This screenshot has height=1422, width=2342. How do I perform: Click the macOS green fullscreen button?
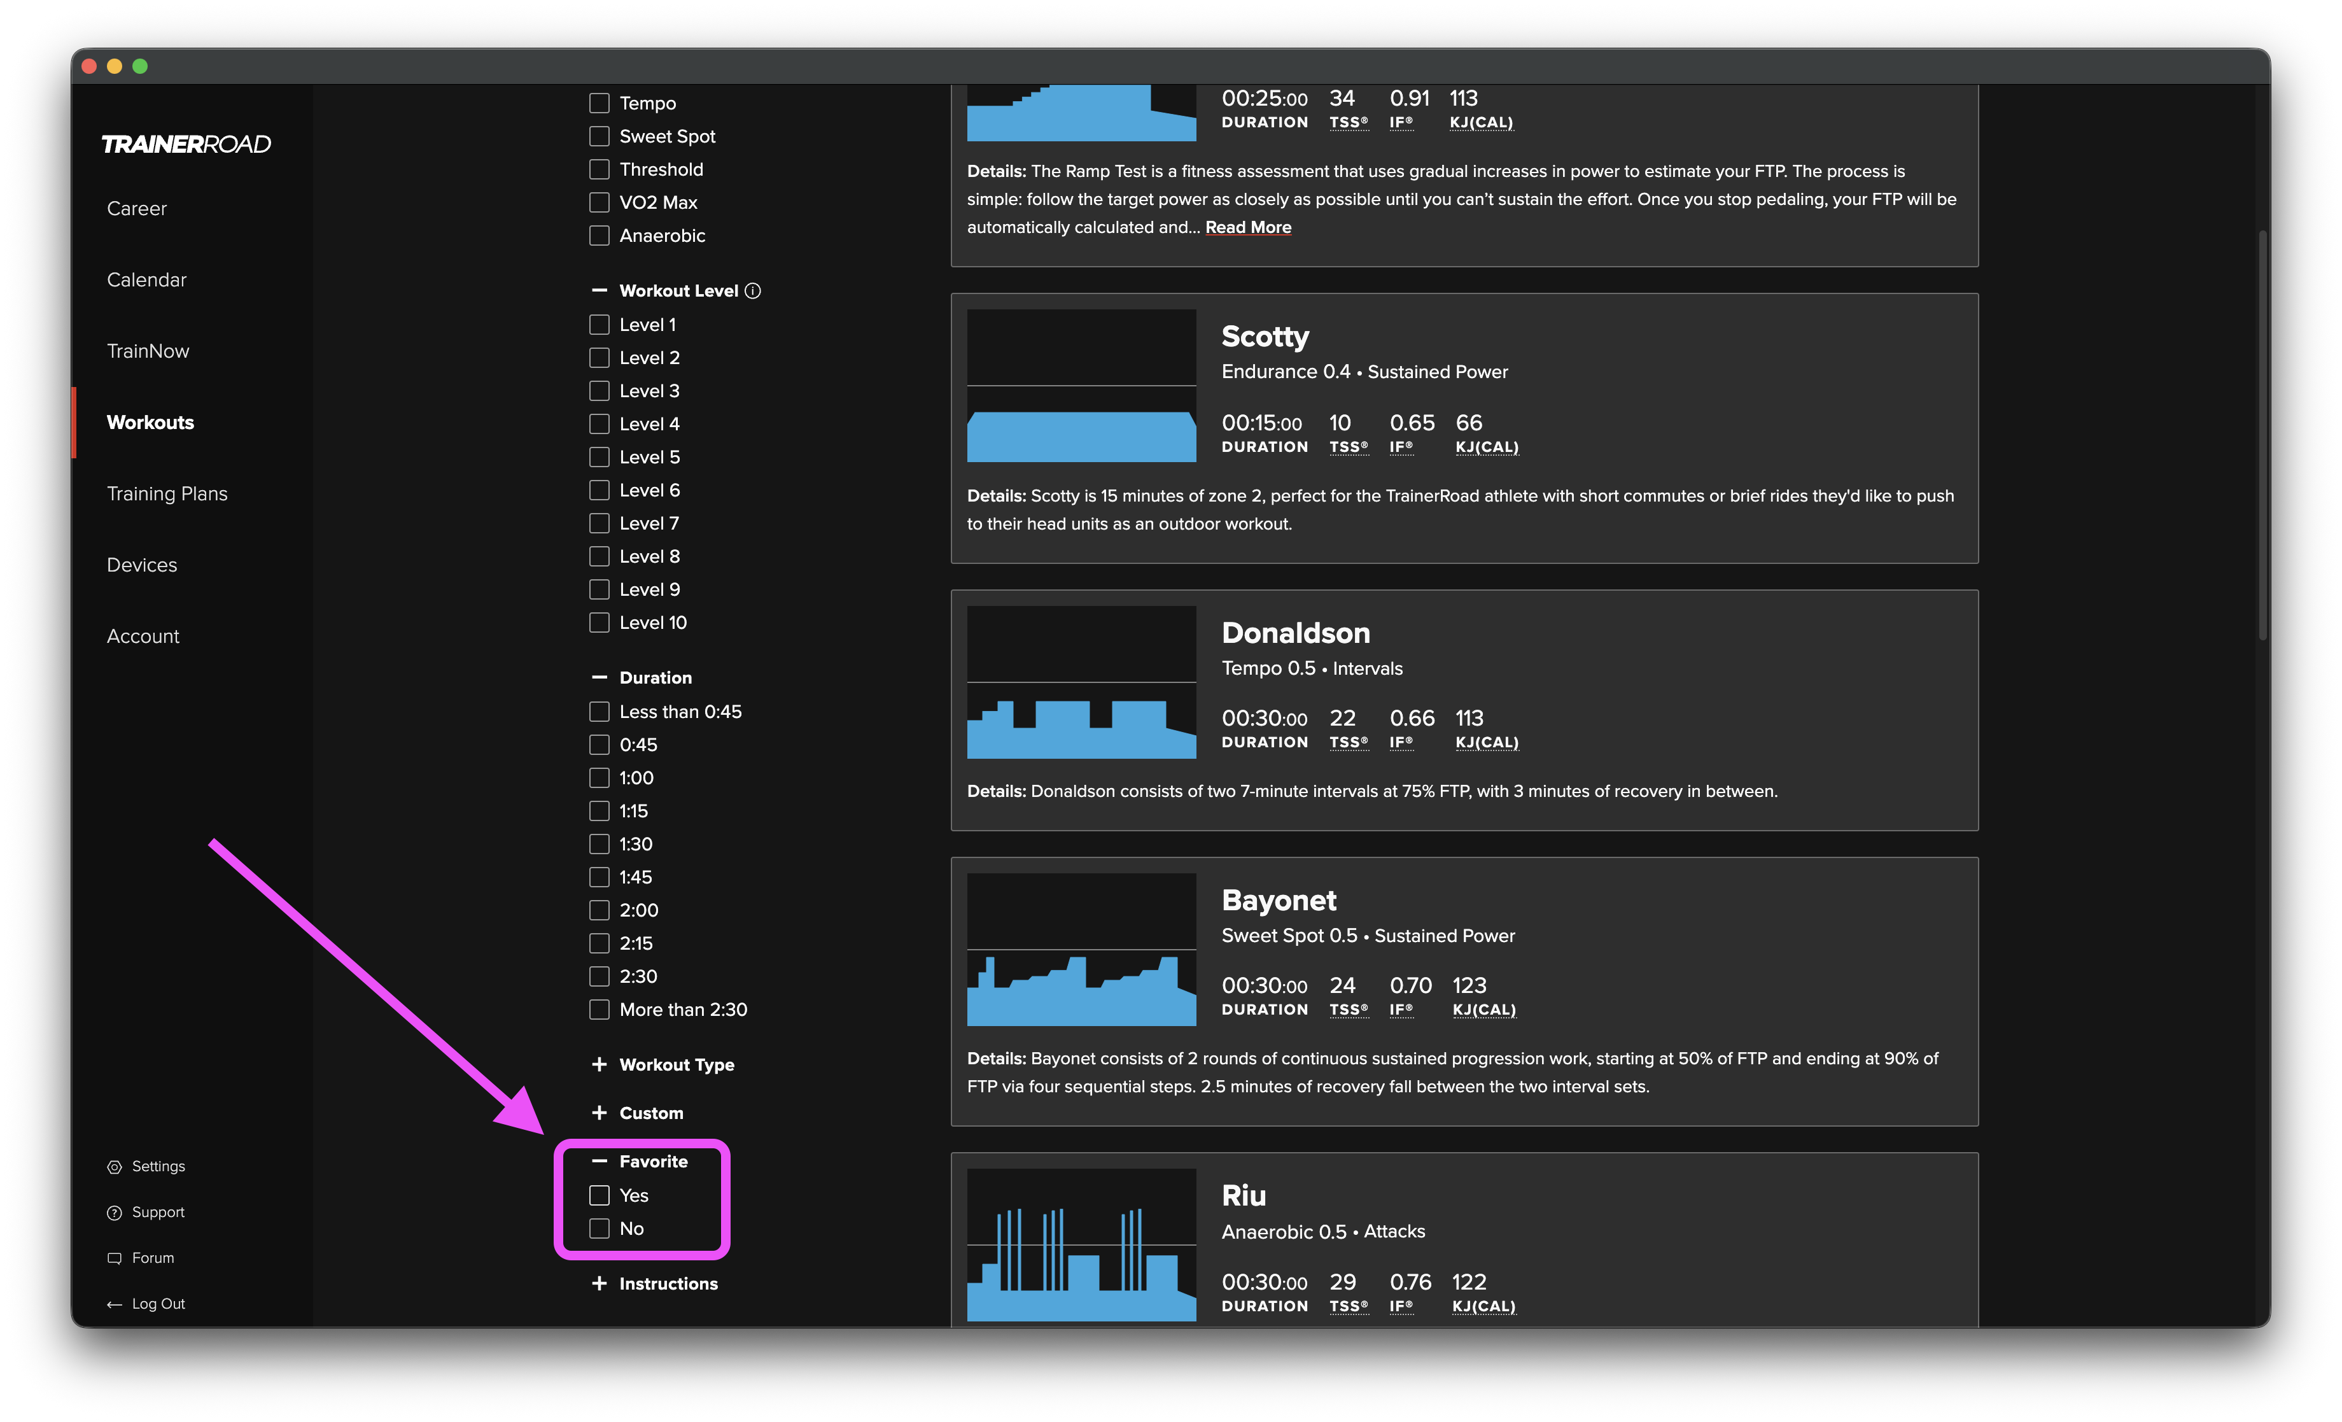[140, 66]
